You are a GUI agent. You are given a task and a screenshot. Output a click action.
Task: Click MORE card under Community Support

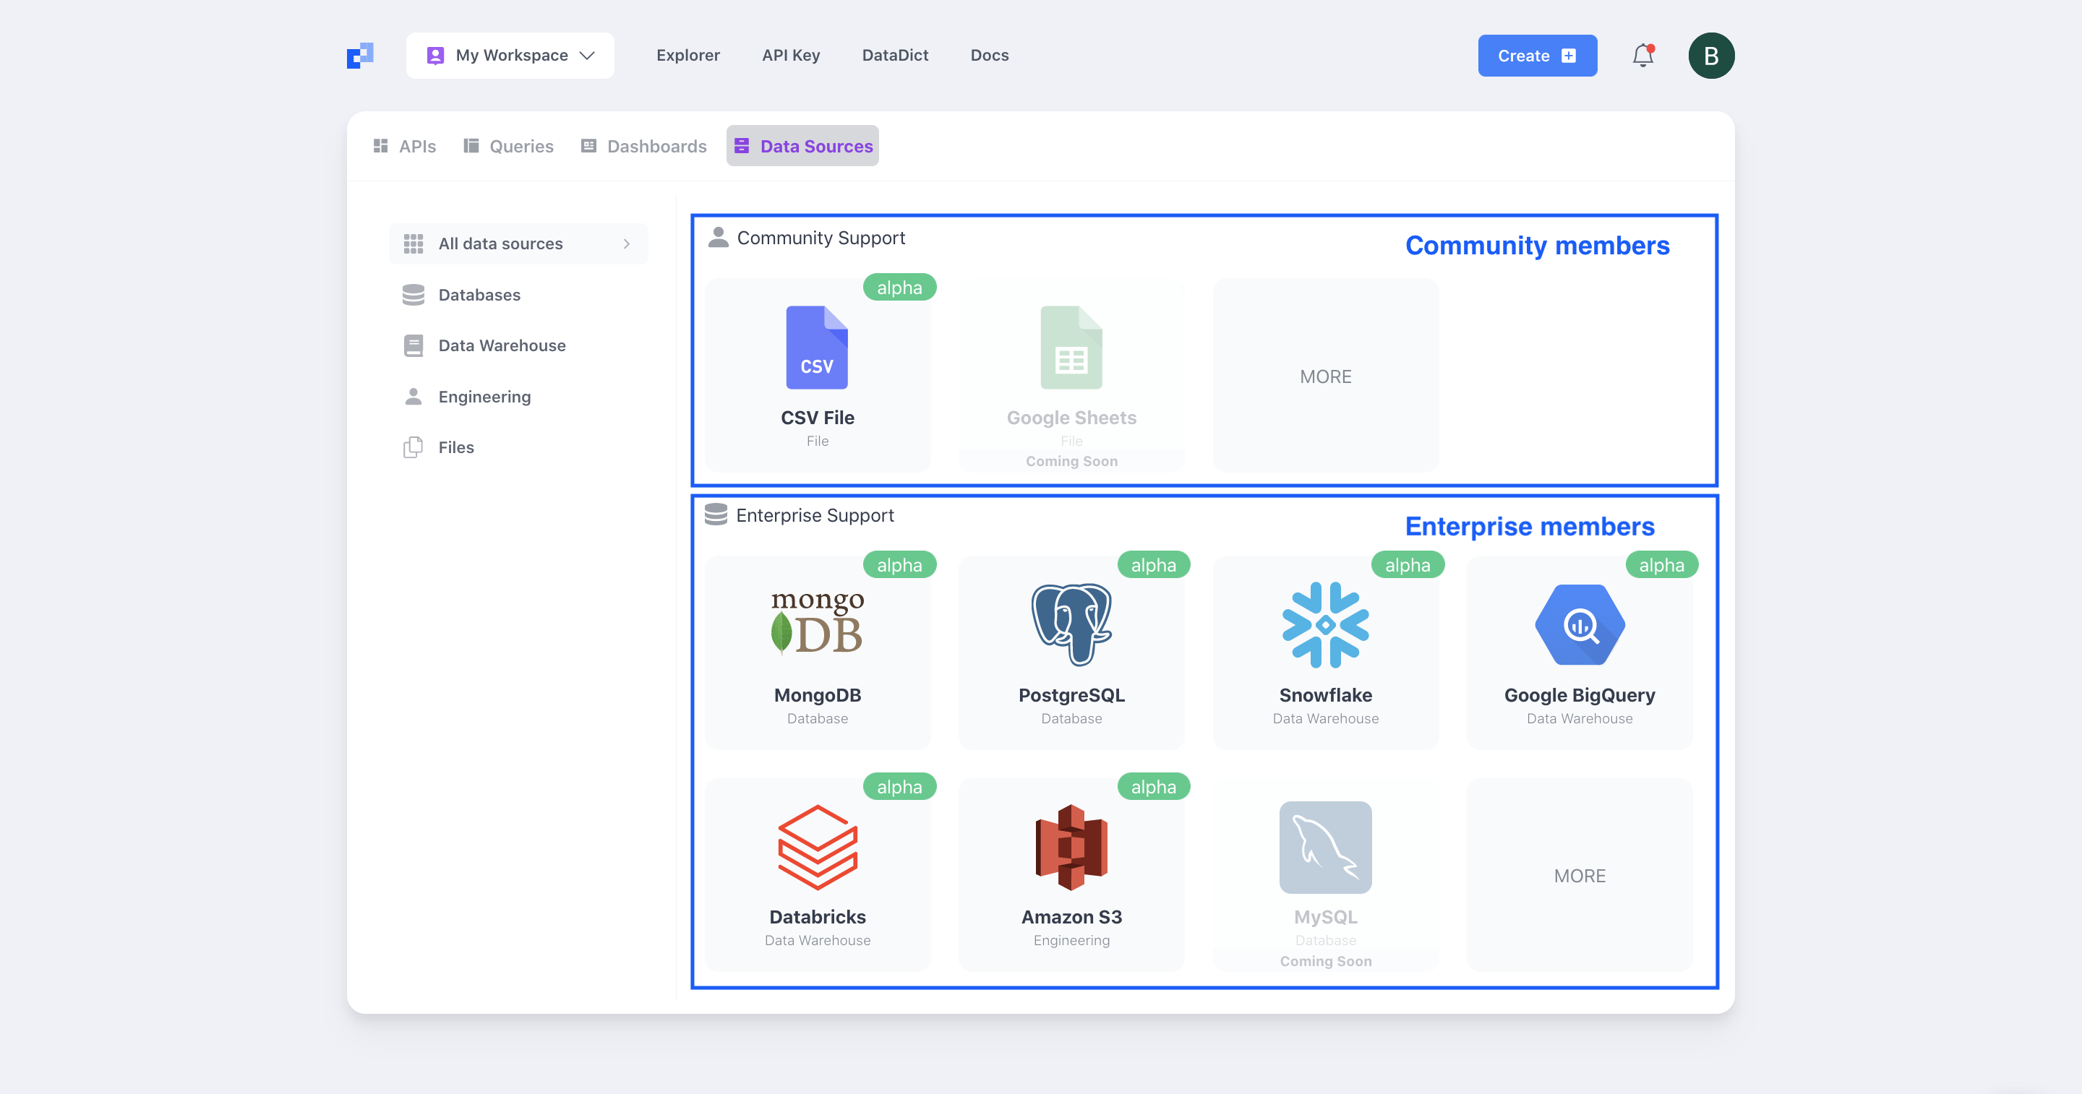click(1324, 376)
